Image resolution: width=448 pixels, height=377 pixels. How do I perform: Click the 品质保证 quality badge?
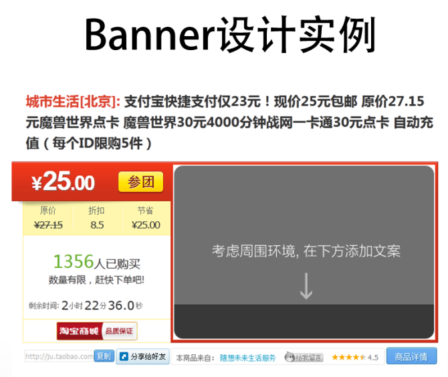(x=118, y=330)
